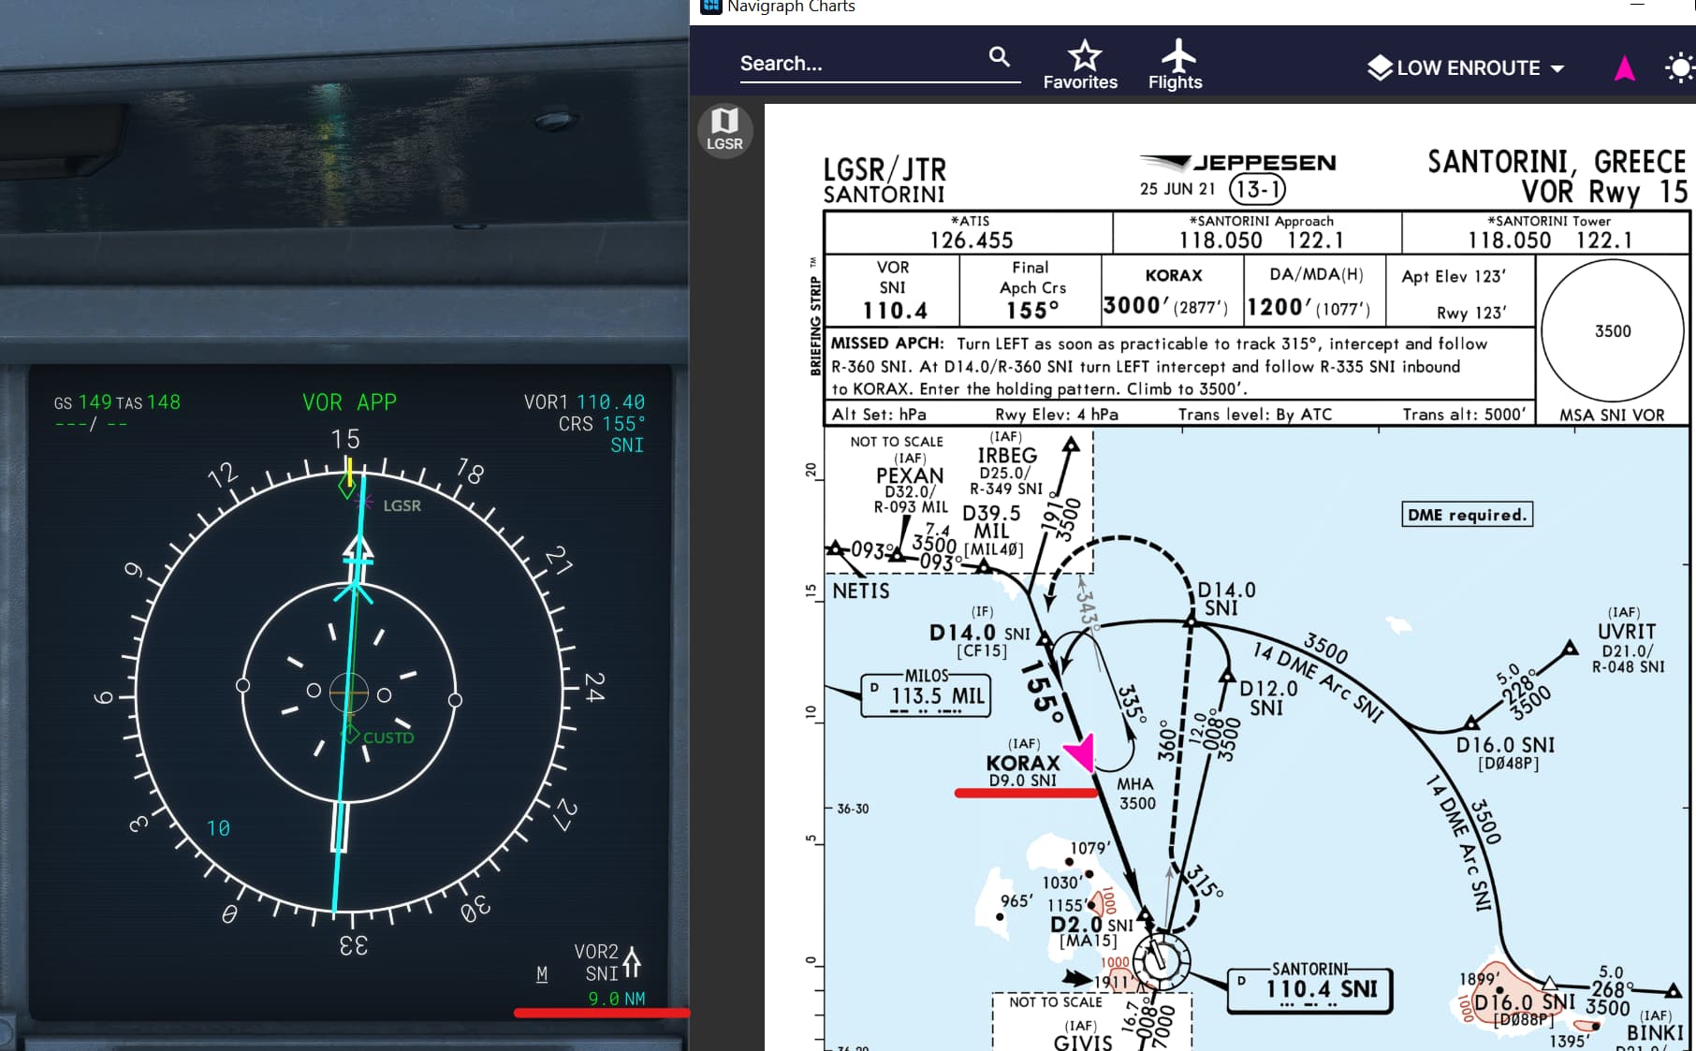The image size is (1696, 1051).
Task: Click the GIVIS IAF waypoint label
Action: (1083, 1036)
